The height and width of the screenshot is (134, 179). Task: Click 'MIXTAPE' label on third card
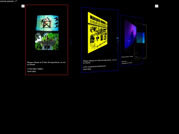click(124, 62)
